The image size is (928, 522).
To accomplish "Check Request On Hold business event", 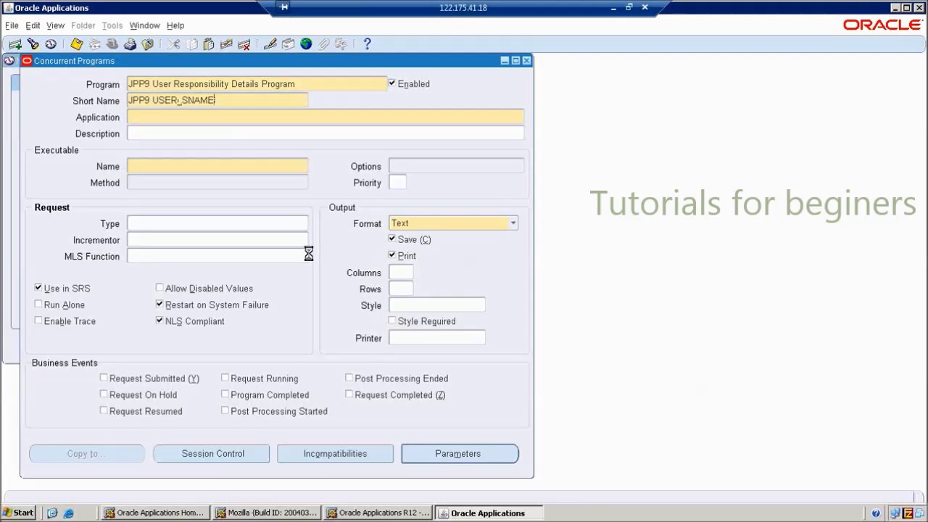I will 104,394.
